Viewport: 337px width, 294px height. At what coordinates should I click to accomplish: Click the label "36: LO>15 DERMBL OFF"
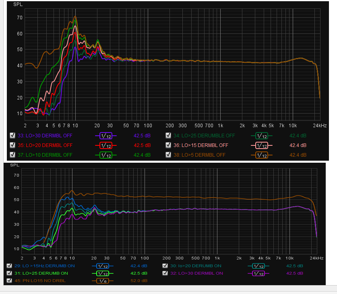click(x=201, y=145)
